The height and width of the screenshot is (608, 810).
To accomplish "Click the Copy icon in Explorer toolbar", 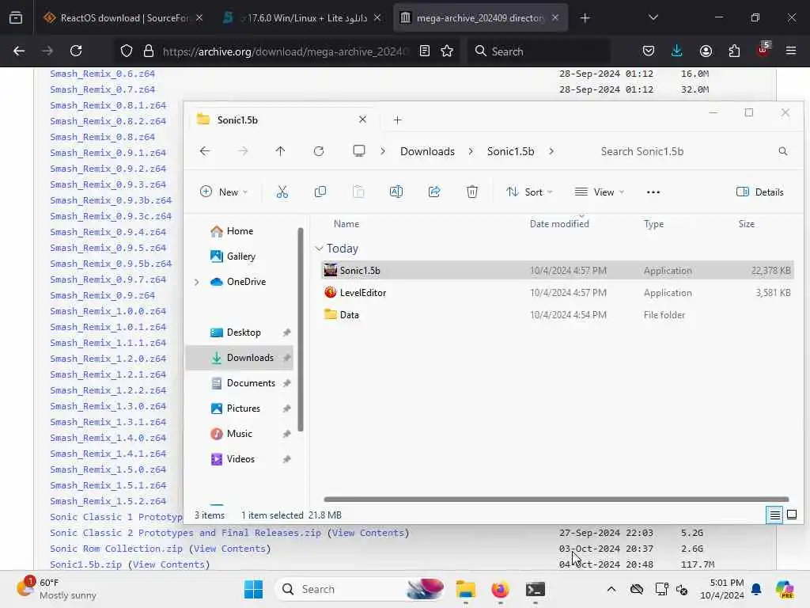I will [x=320, y=192].
